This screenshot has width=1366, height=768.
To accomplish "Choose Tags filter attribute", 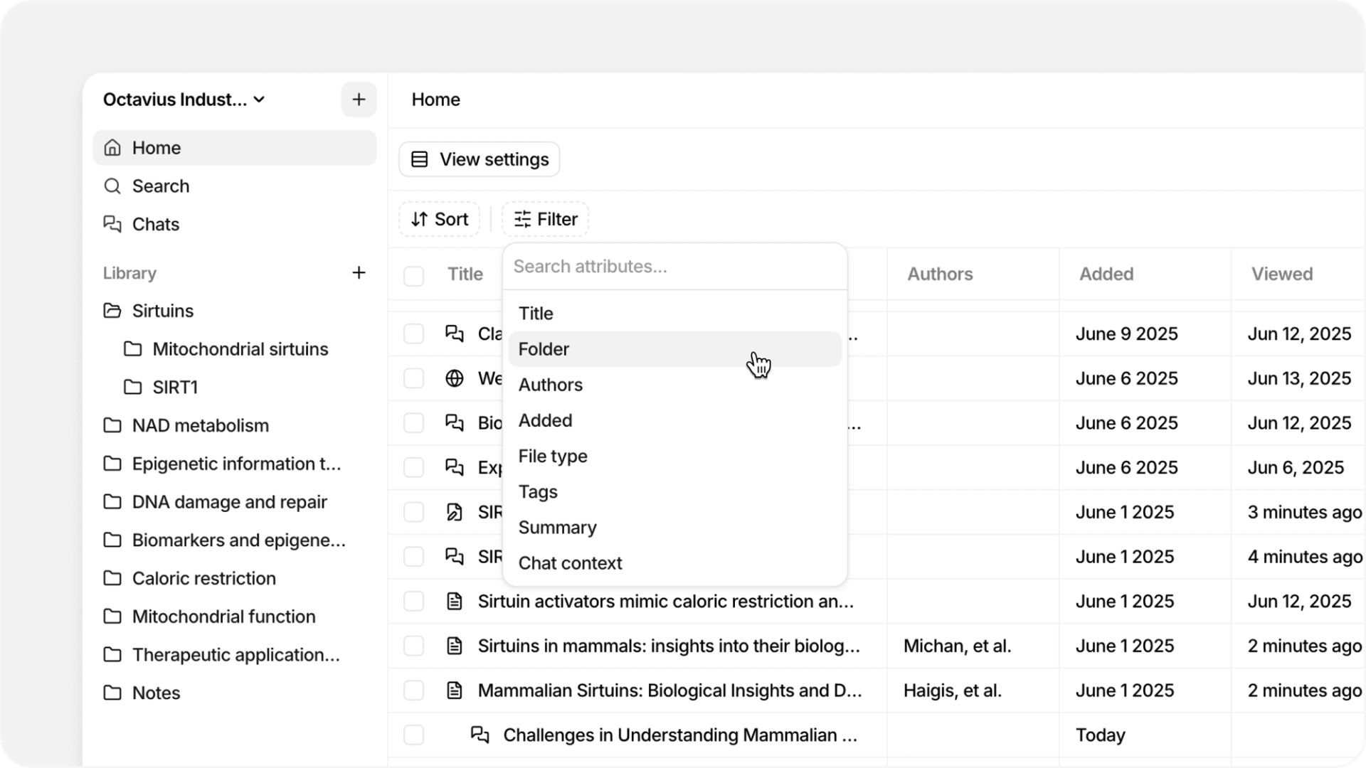I will click(674, 491).
